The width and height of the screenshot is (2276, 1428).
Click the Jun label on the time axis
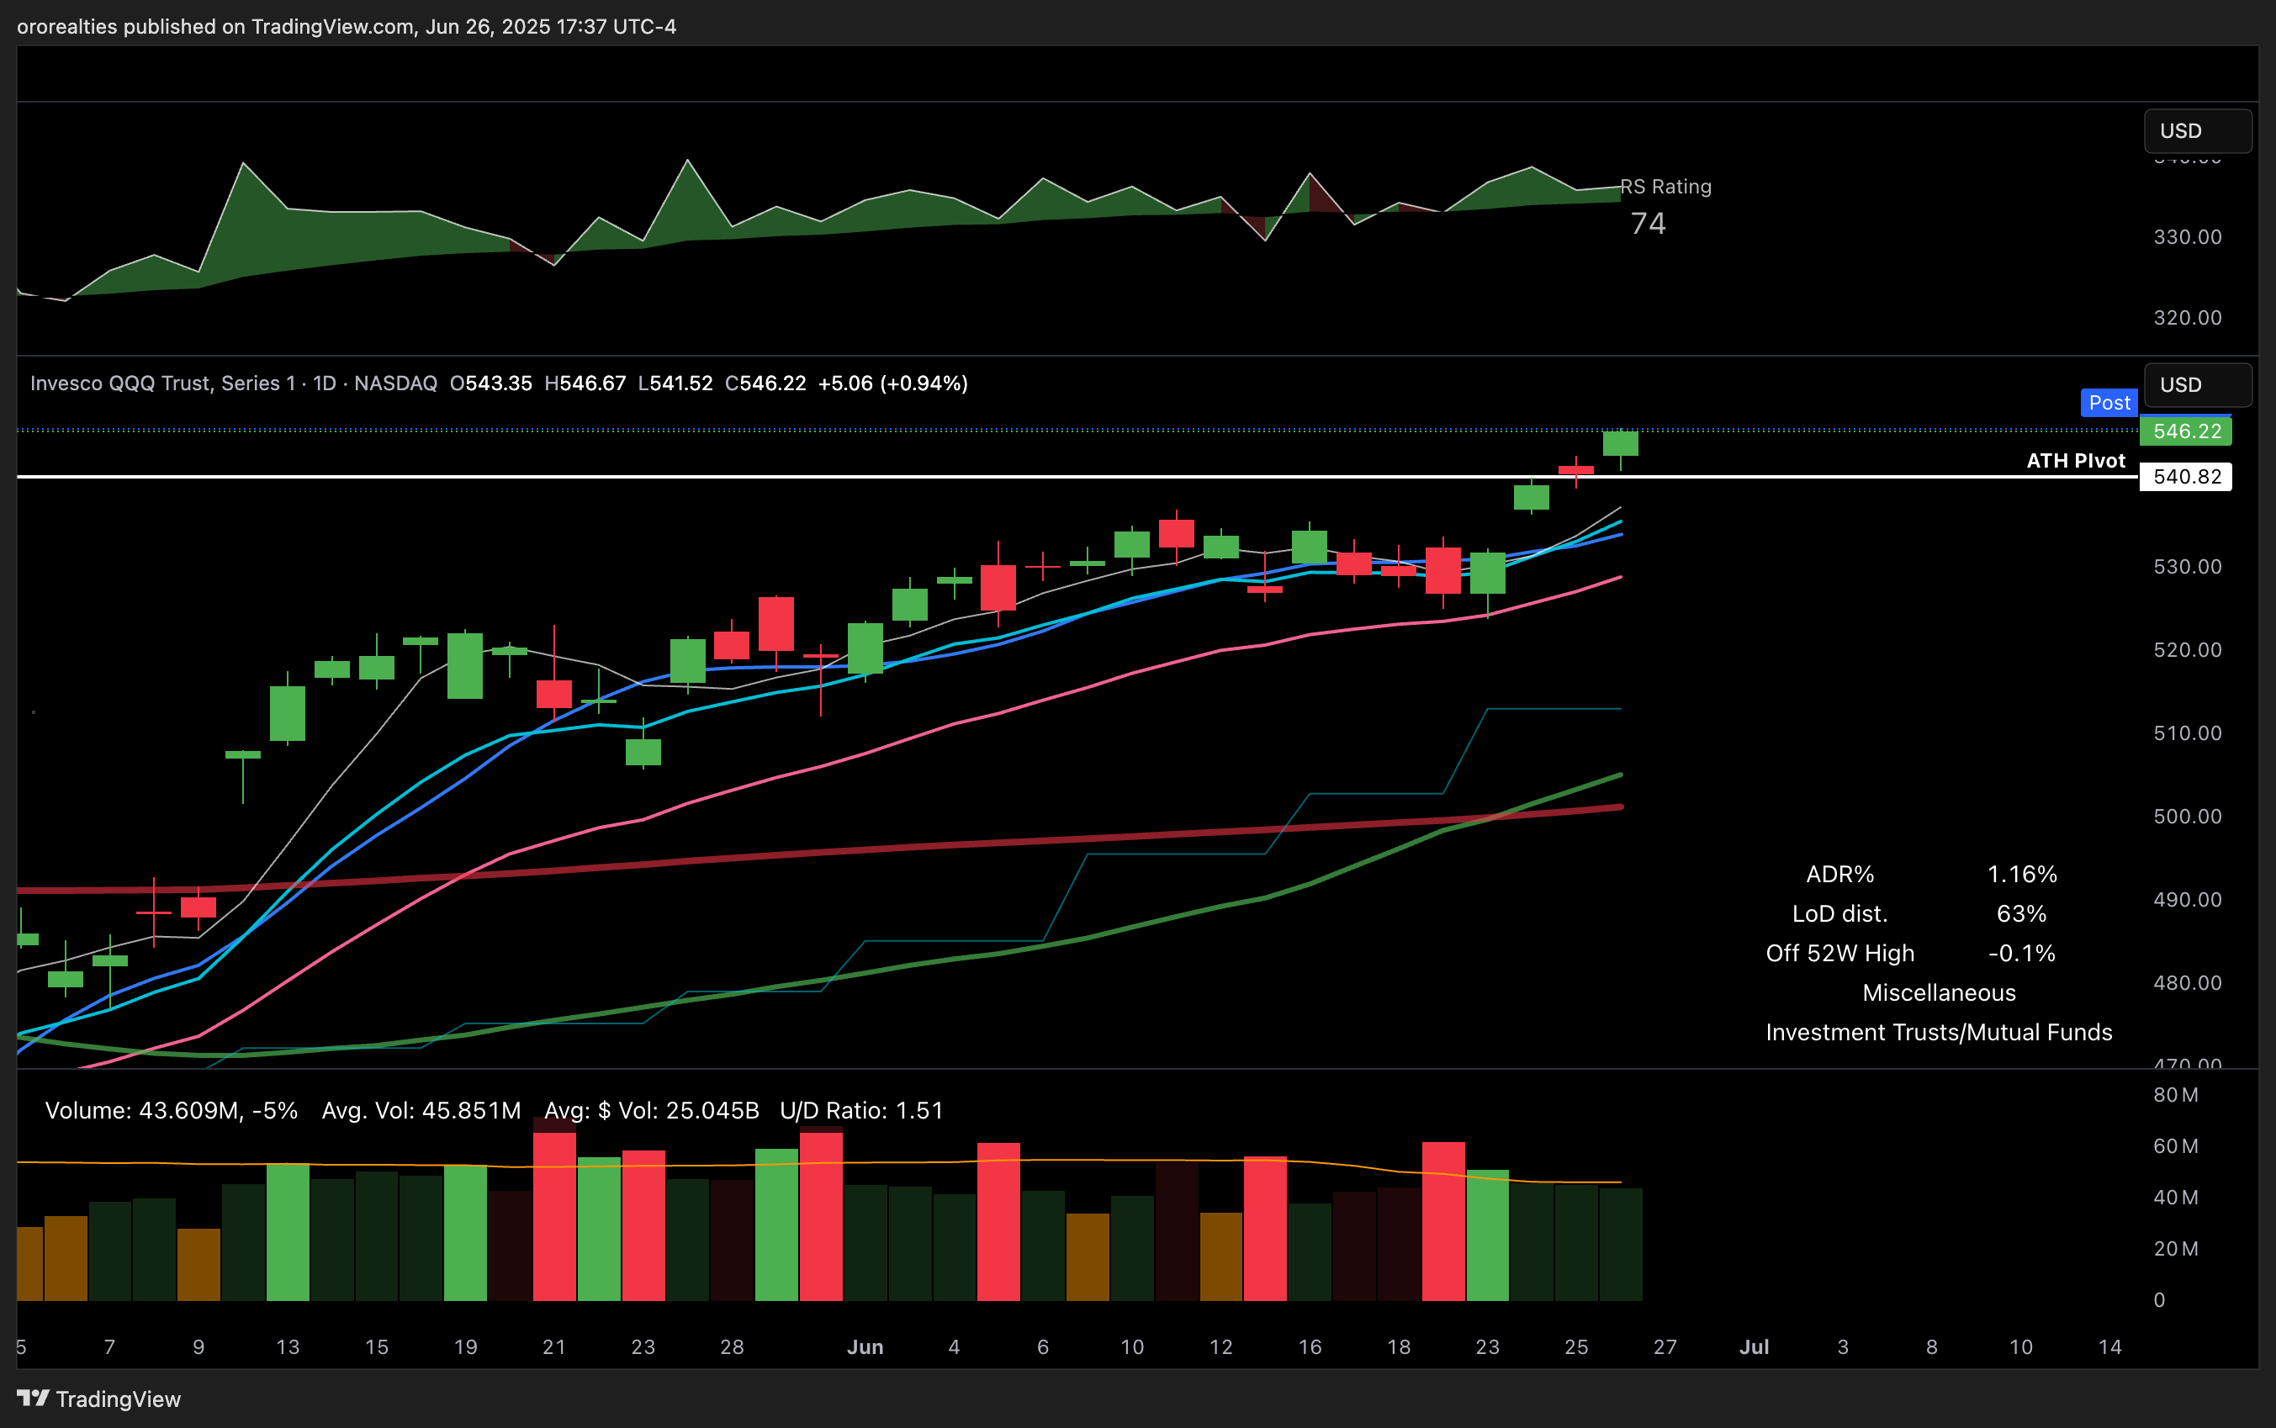[x=865, y=1348]
